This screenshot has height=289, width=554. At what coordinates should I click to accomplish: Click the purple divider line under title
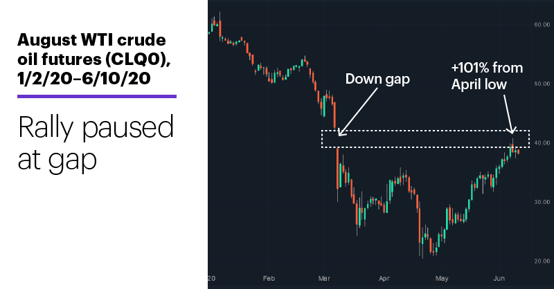[97, 96]
